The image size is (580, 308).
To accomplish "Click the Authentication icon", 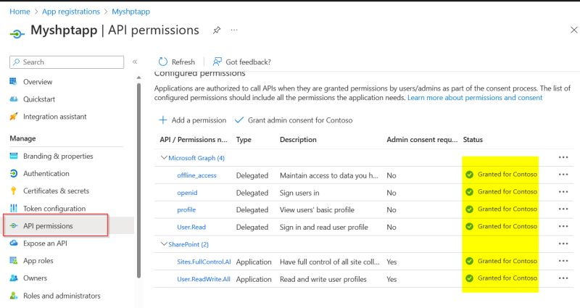I will tap(13, 173).
